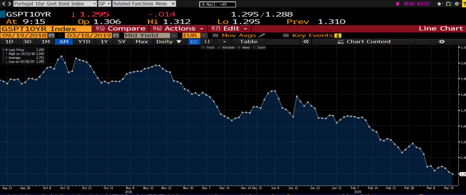Open the Portugal 10yr Govt Bond Index dropdown
466x195 pixels.
pyautogui.click(x=55, y=4)
